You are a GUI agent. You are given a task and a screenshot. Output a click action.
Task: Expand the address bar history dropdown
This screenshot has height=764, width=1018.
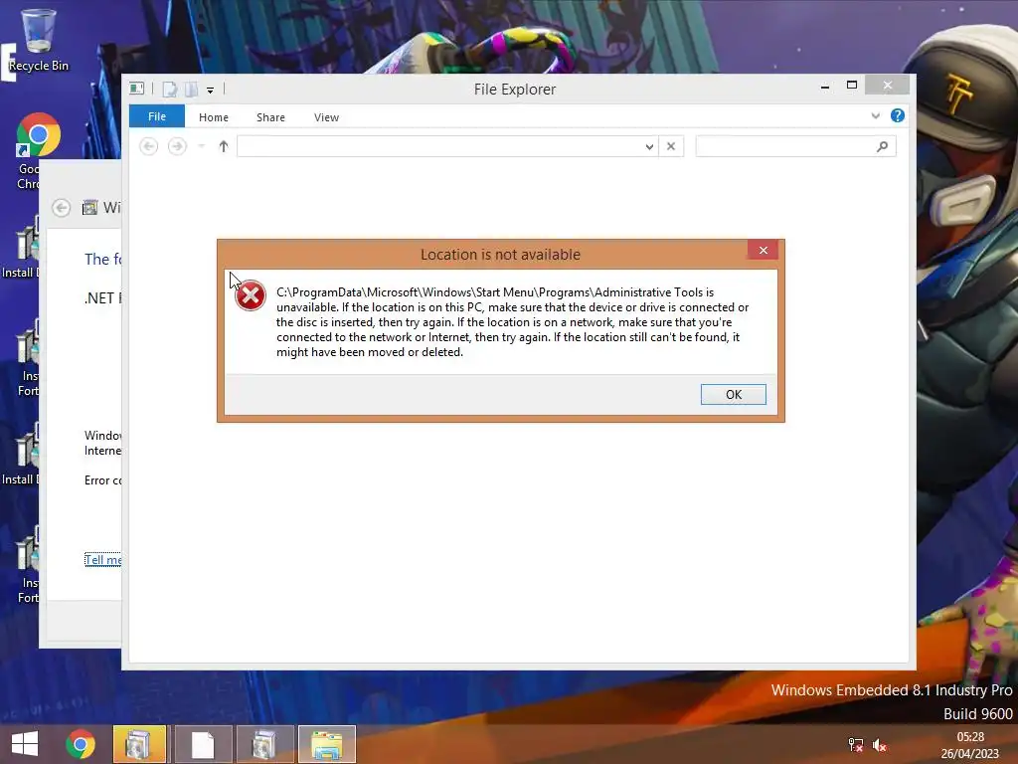tap(649, 147)
